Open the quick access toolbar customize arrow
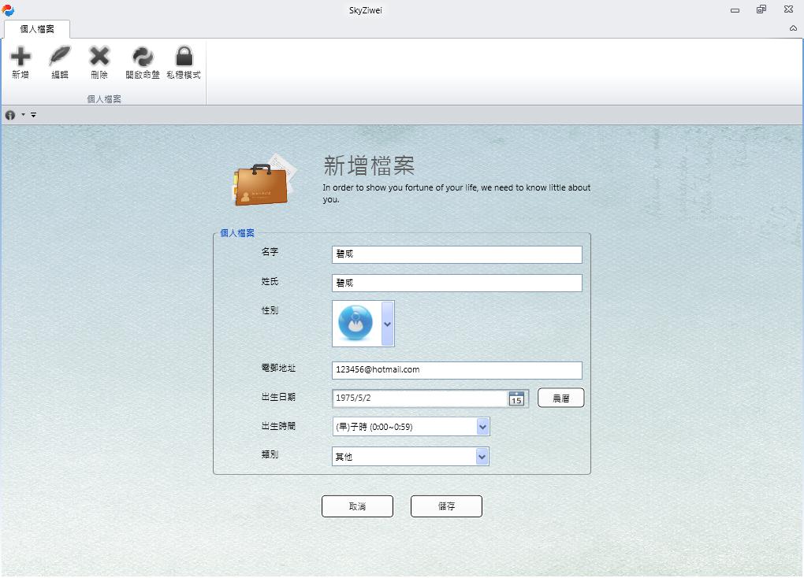The width and height of the screenshot is (804, 578). coord(34,115)
